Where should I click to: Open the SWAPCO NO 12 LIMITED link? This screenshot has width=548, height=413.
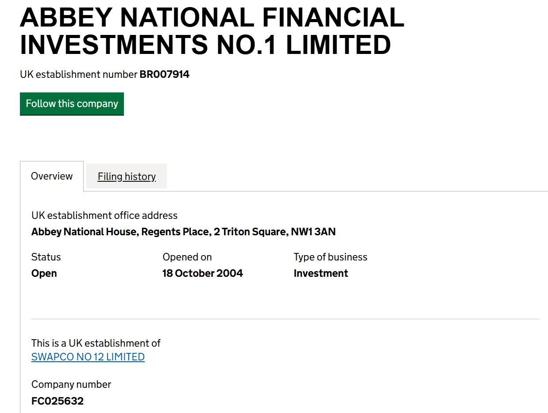point(88,357)
